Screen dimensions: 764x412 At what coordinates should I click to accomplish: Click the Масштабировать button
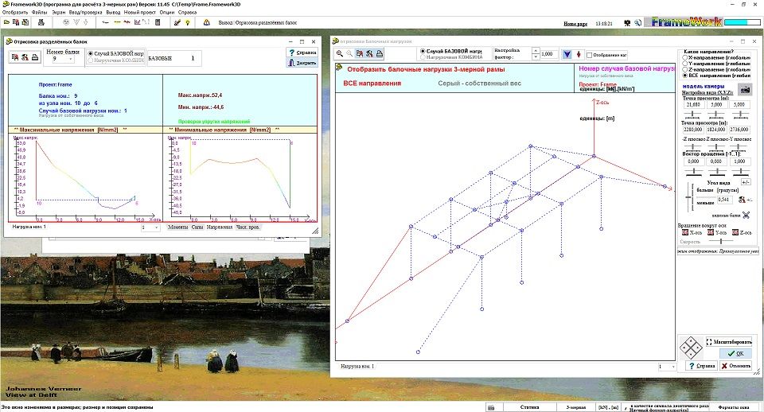pos(729,342)
